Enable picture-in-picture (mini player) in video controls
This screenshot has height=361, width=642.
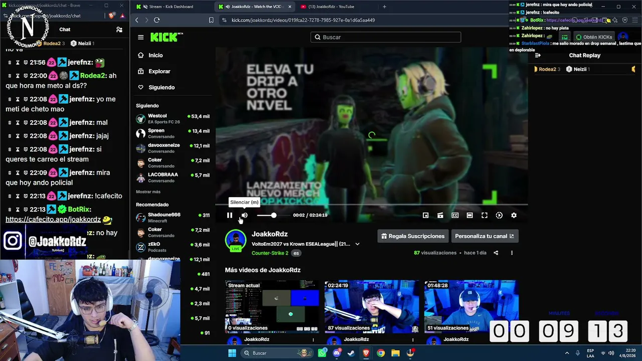pyautogui.click(x=426, y=215)
